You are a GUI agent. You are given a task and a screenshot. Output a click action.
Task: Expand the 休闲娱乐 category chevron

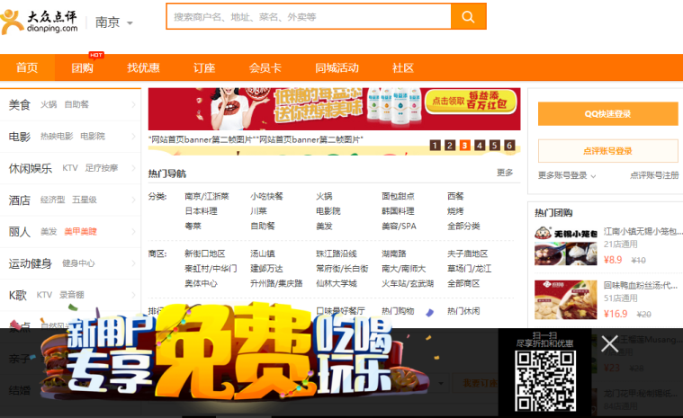pyautogui.click(x=133, y=168)
